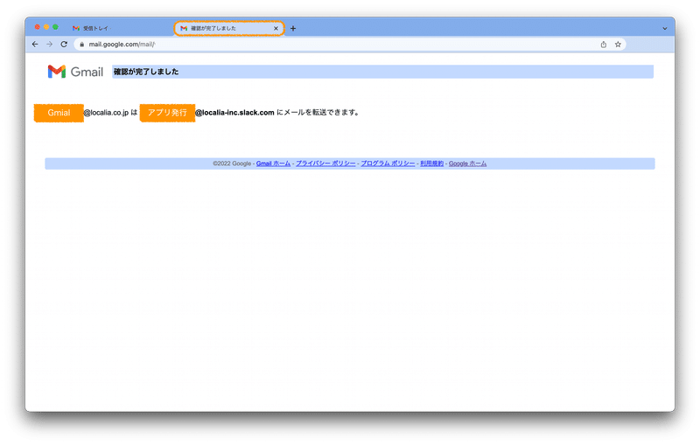Image resolution: width=700 pixels, height=445 pixels.
Task: Open the プログラム ポリシー link
Action: [388, 163]
